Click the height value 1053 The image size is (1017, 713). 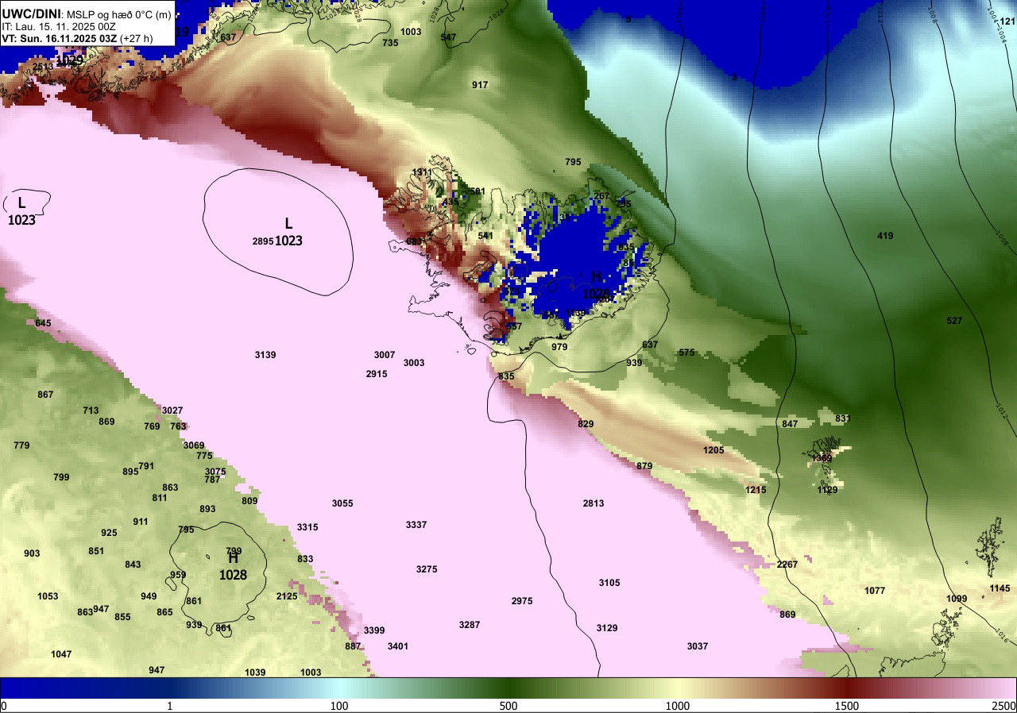coord(48,596)
